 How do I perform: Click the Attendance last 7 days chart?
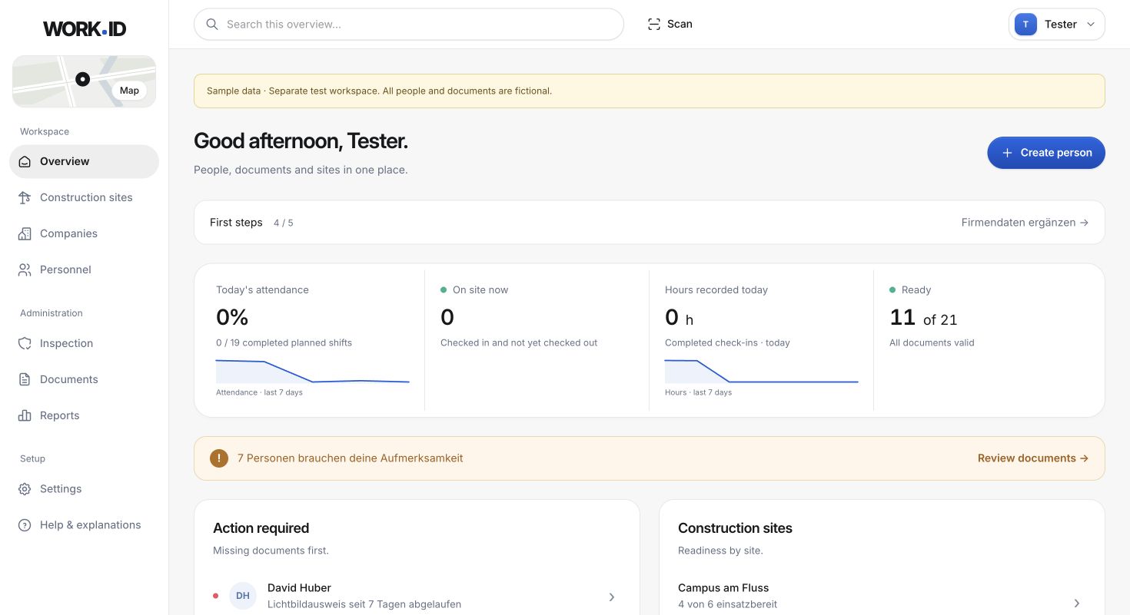click(313, 372)
